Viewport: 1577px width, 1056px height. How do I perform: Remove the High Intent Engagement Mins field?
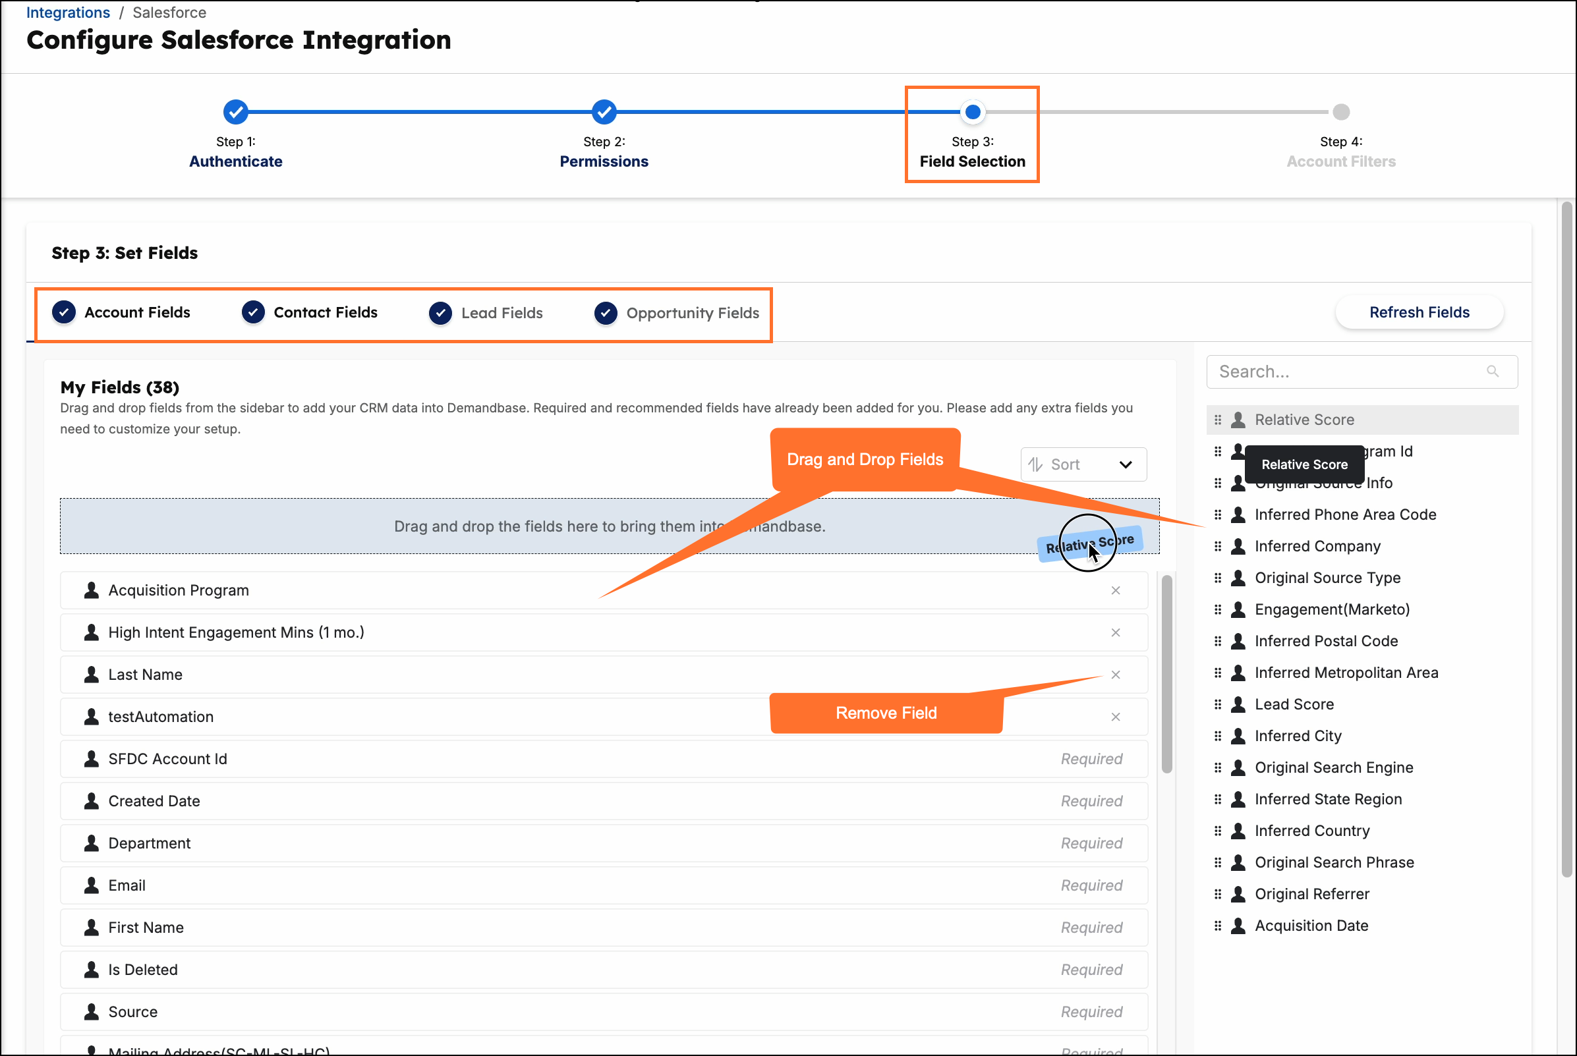[1116, 632]
